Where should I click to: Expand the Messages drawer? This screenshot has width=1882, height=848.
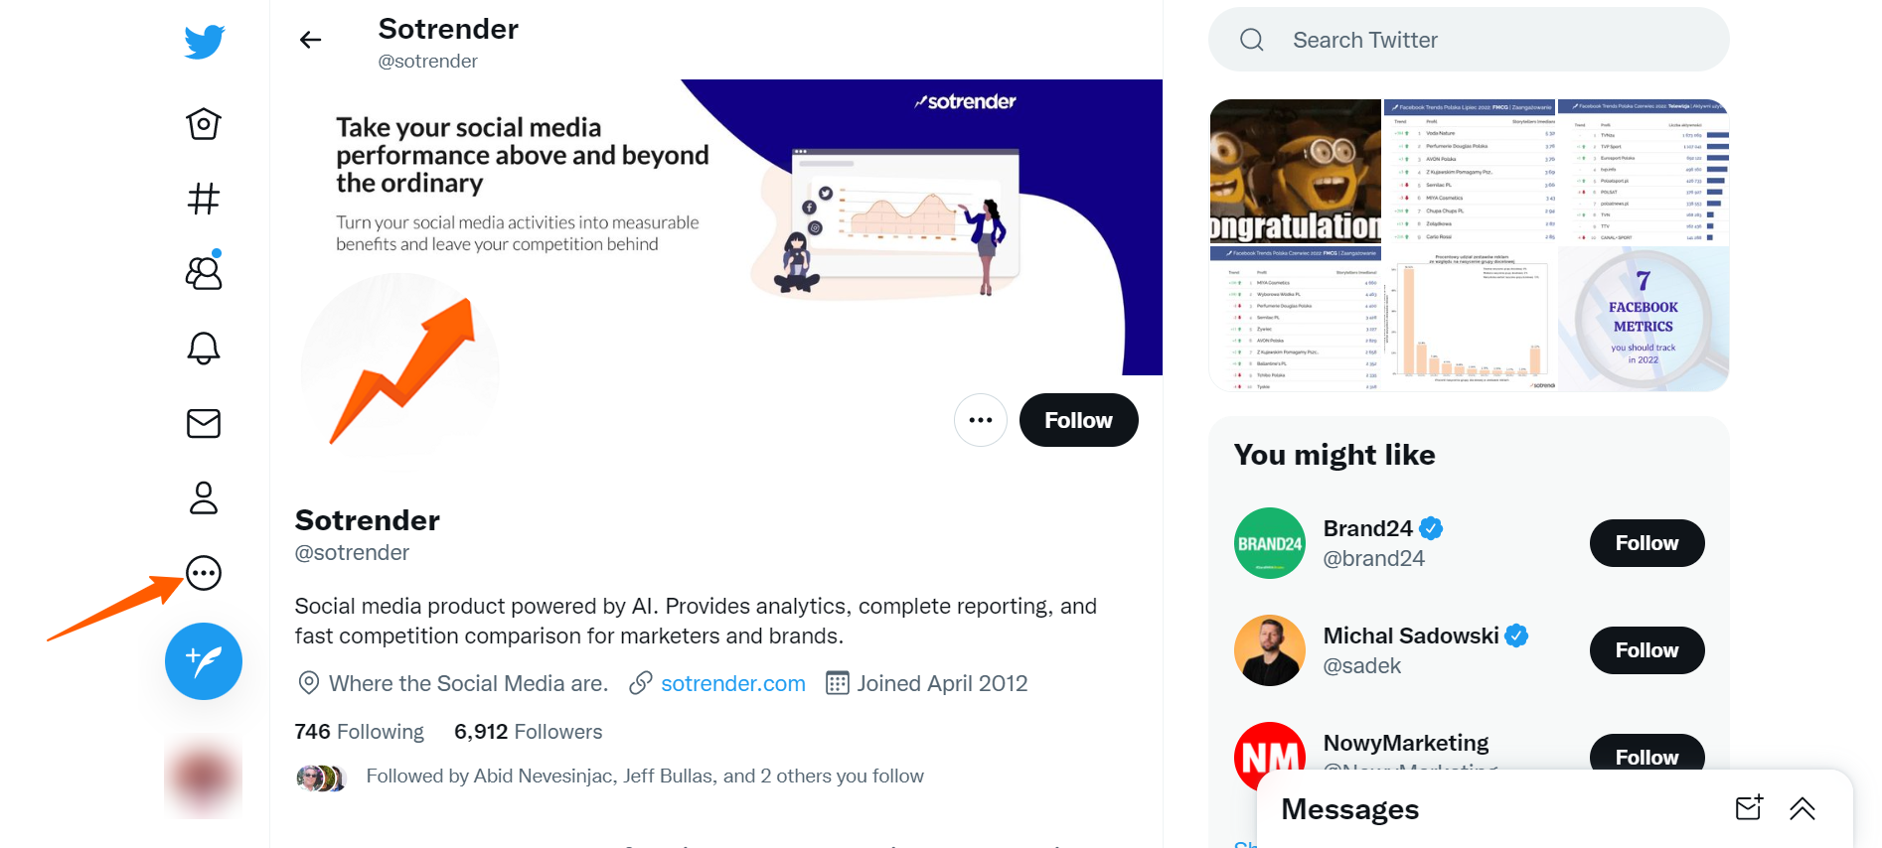pos(1802,809)
